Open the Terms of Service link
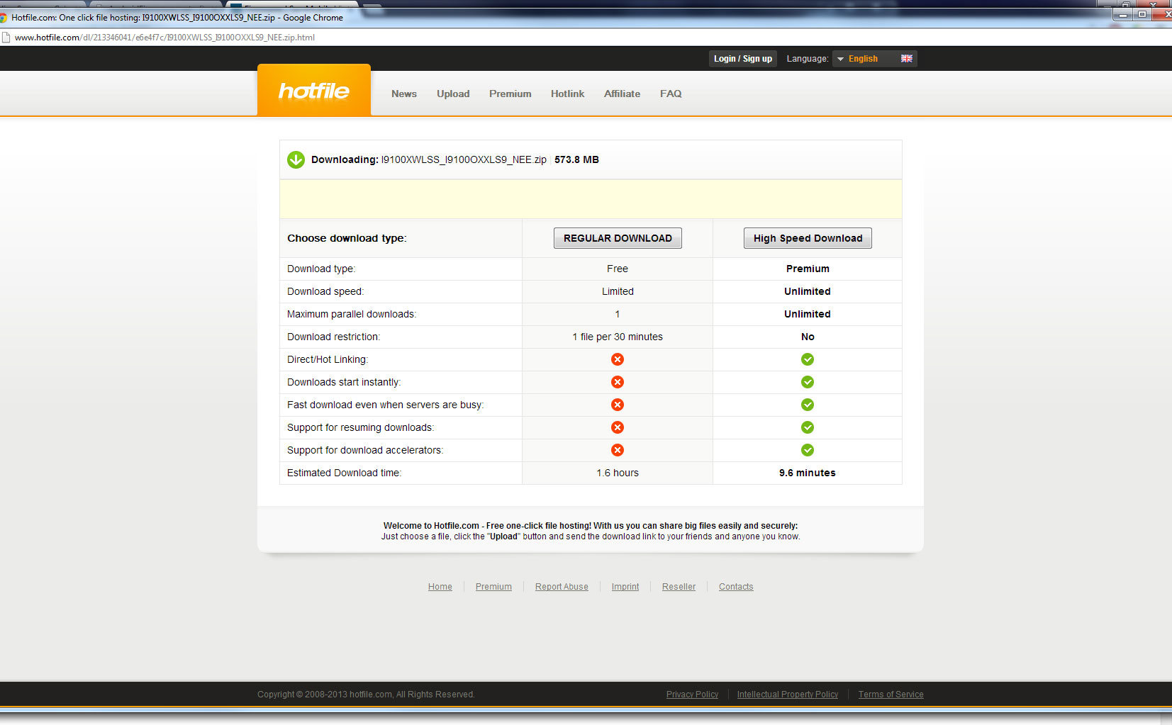Image resolution: width=1172 pixels, height=725 pixels. click(x=891, y=695)
